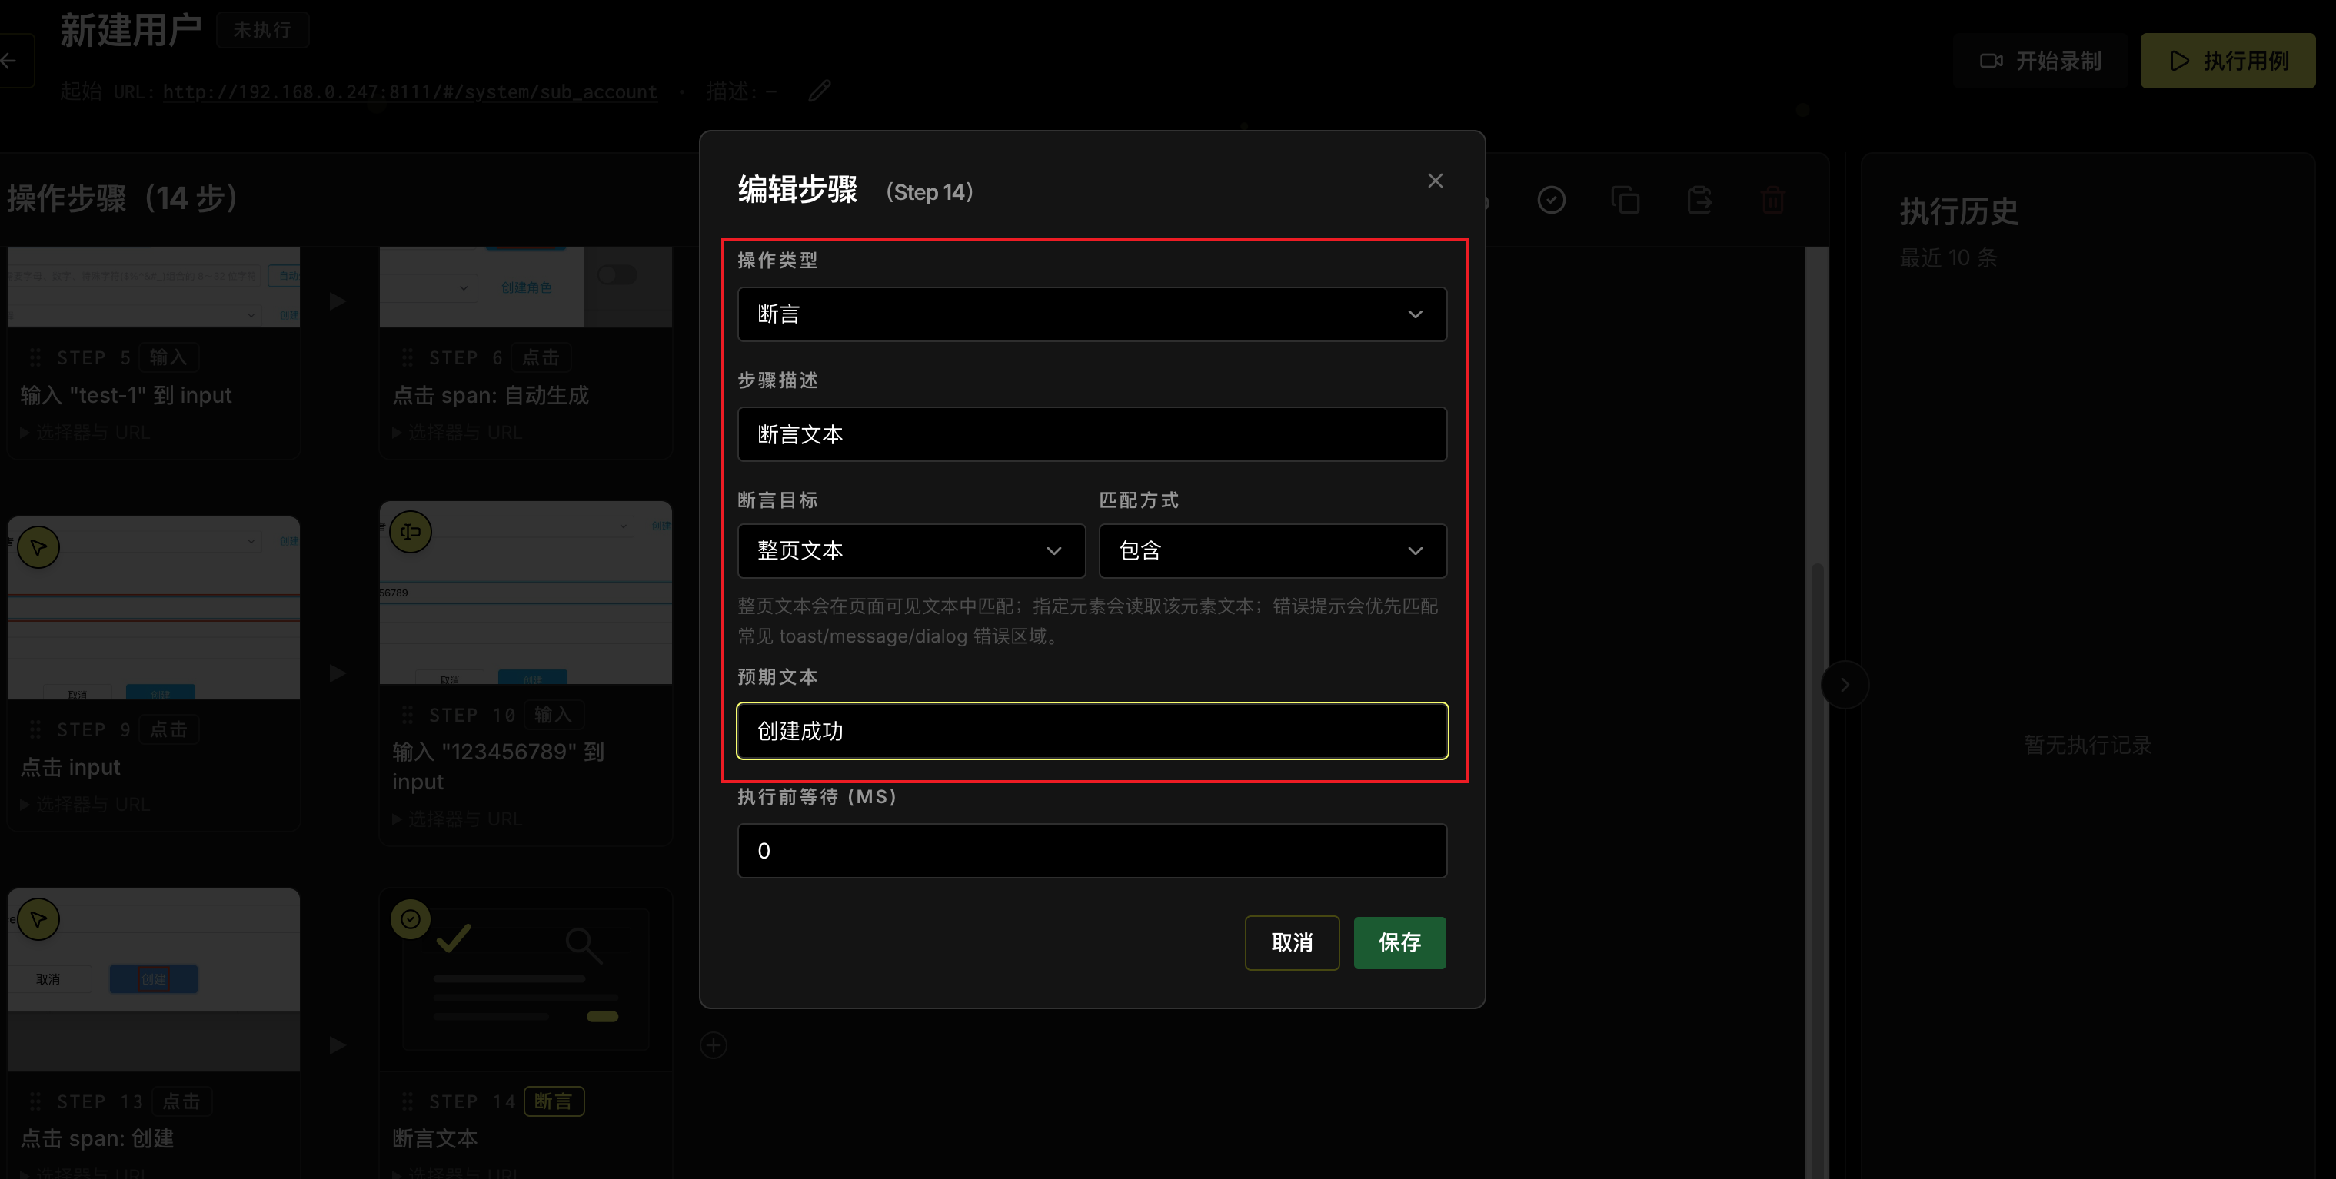Viewport: 2336px width, 1179px height.
Task: Click step title 点击 input on STEP 9
Action: click(x=70, y=767)
